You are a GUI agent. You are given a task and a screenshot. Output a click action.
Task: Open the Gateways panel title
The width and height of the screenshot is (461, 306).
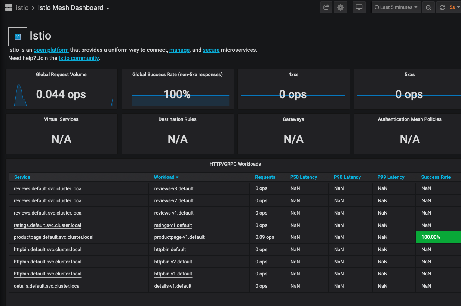pyautogui.click(x=293, y=119)
